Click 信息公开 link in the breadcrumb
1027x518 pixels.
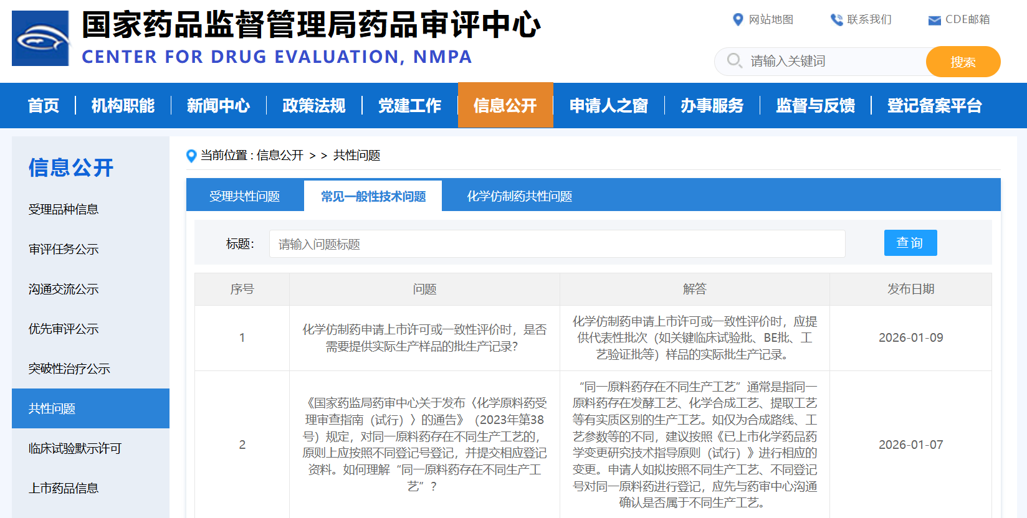[280, 156]
